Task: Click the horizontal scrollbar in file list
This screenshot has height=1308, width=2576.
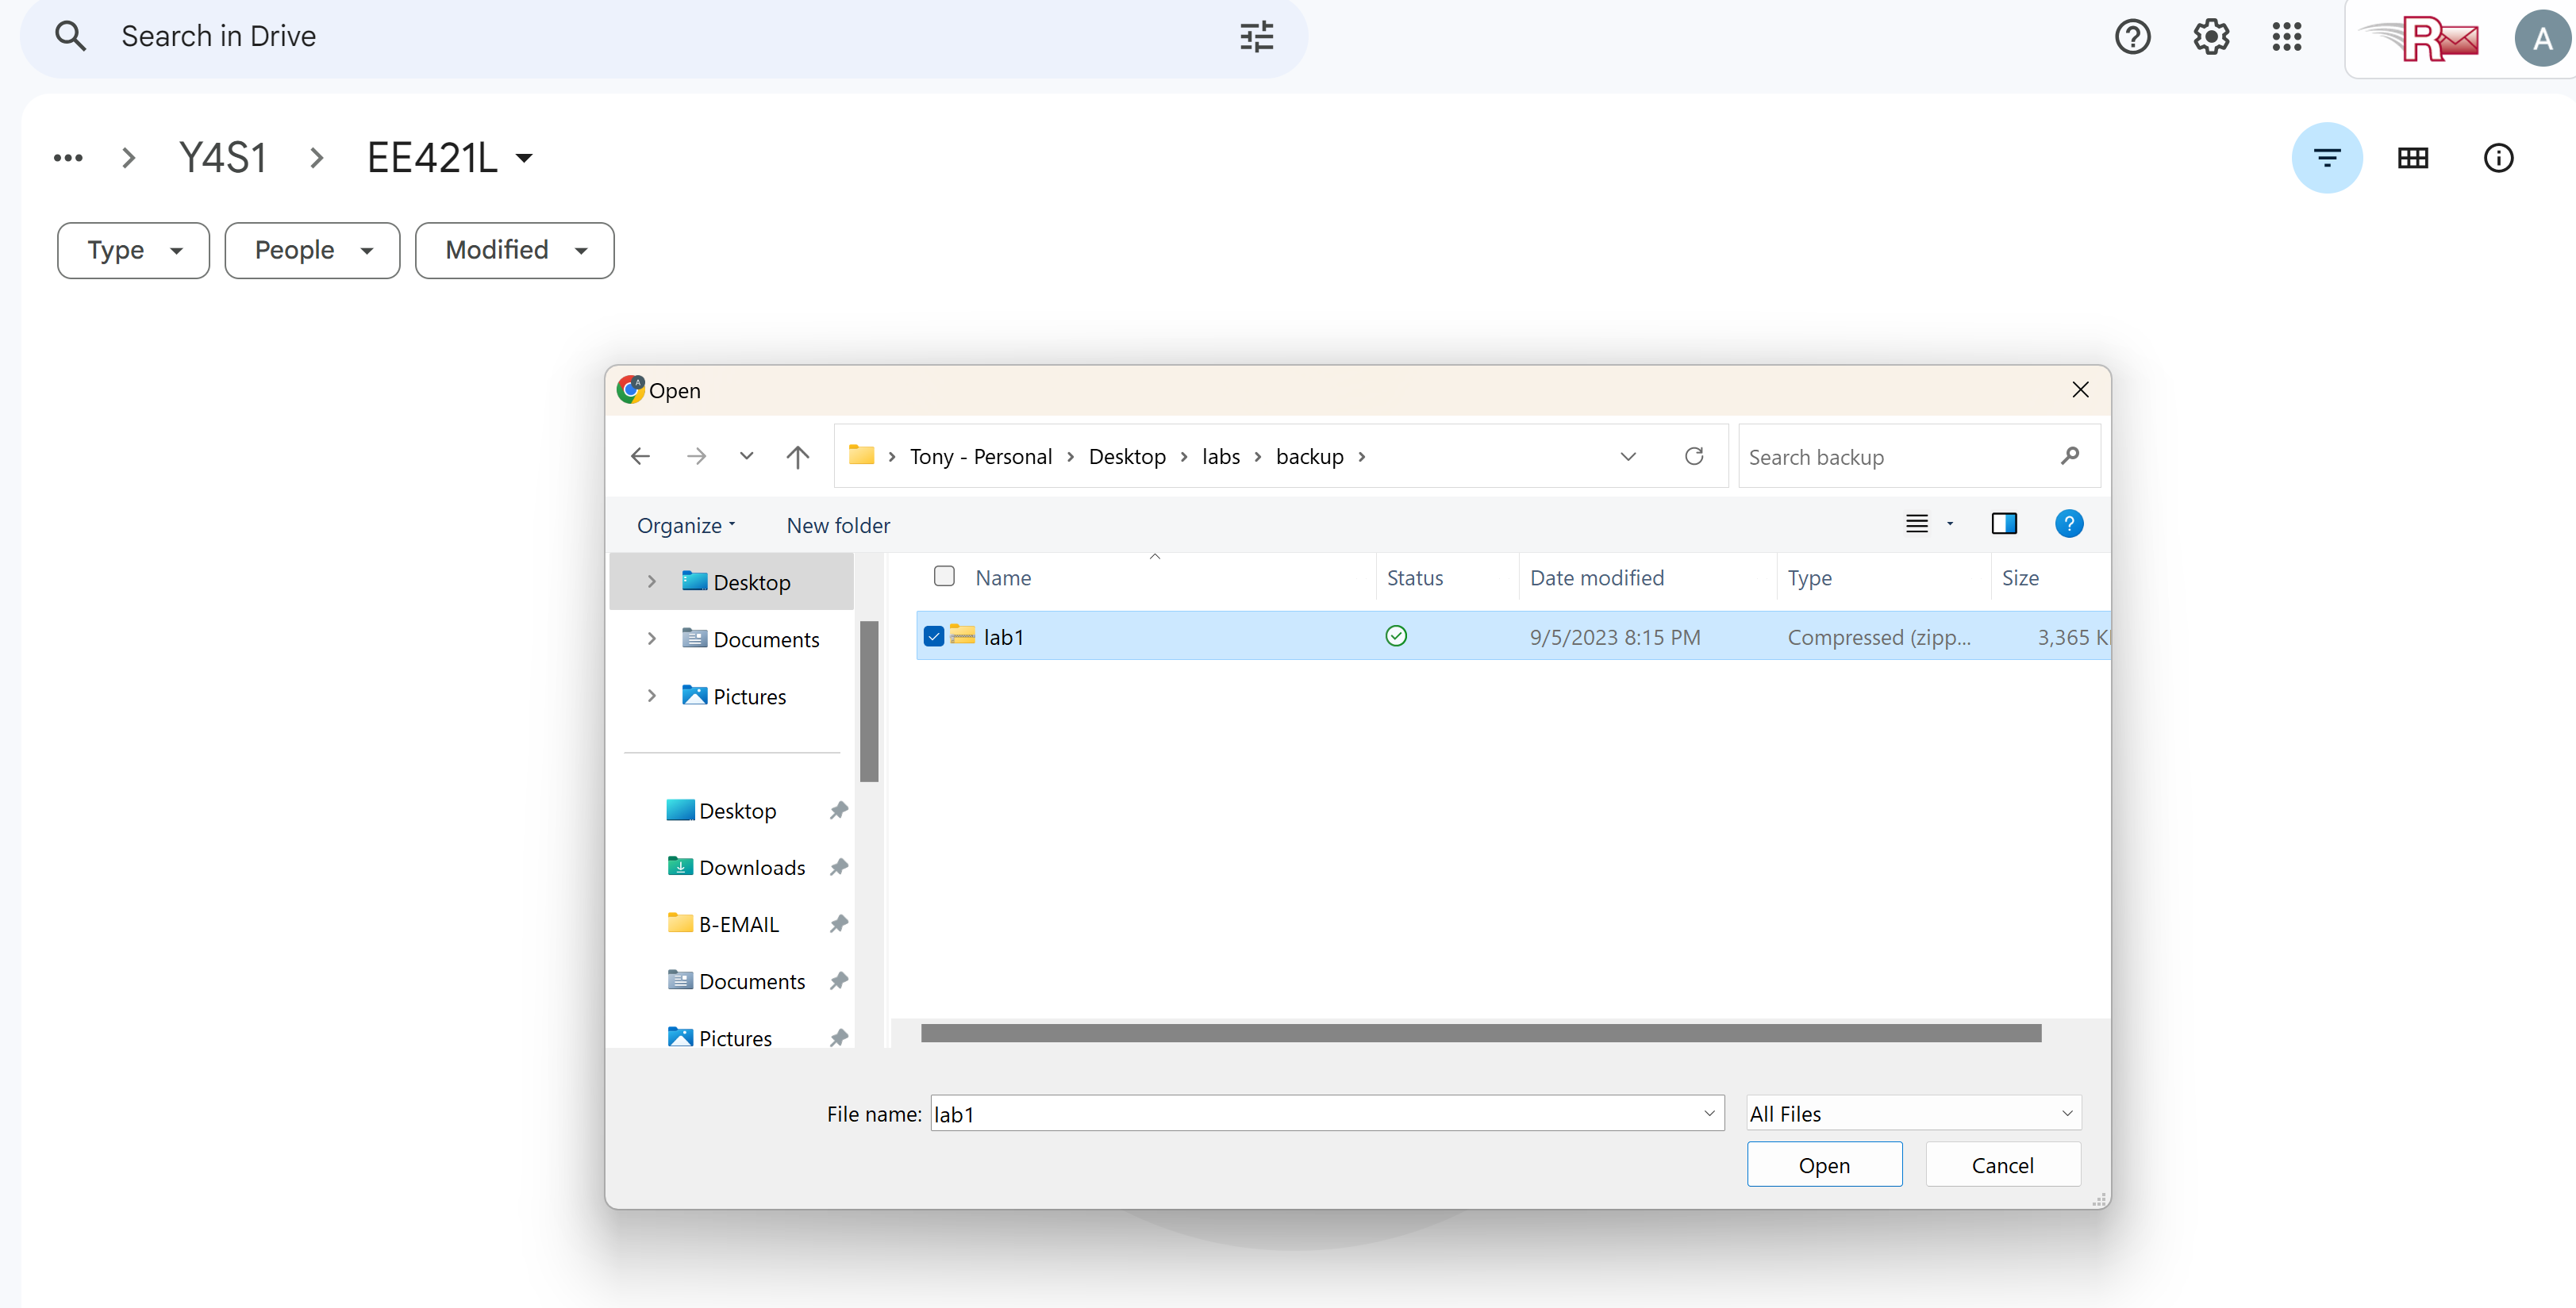Action: click(x=1480, y=1034)
